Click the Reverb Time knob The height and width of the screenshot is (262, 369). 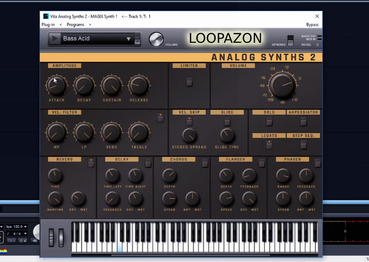(55, 176)
